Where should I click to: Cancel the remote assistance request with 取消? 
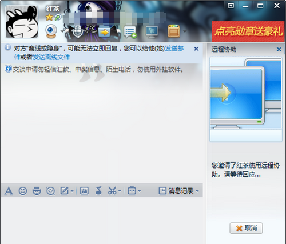pyautogui.click(x=246, y=228)
